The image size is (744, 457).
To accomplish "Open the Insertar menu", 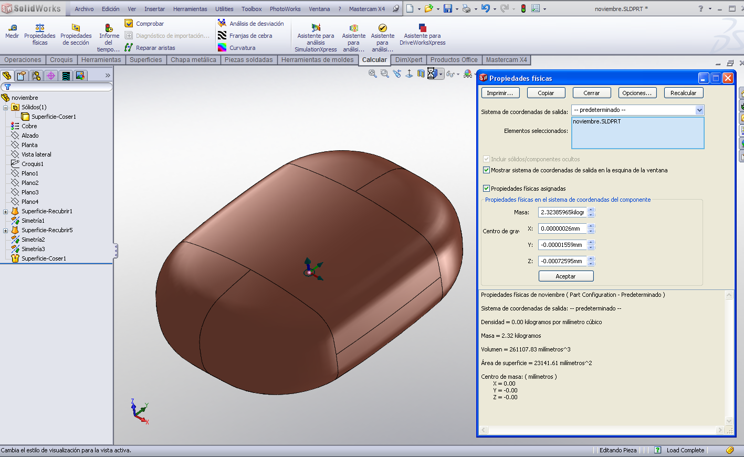I will (x=154, y=9).
